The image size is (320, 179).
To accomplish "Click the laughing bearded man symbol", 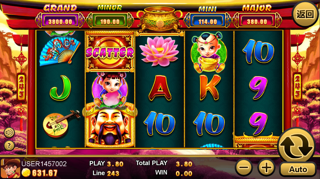I will 110,127.
